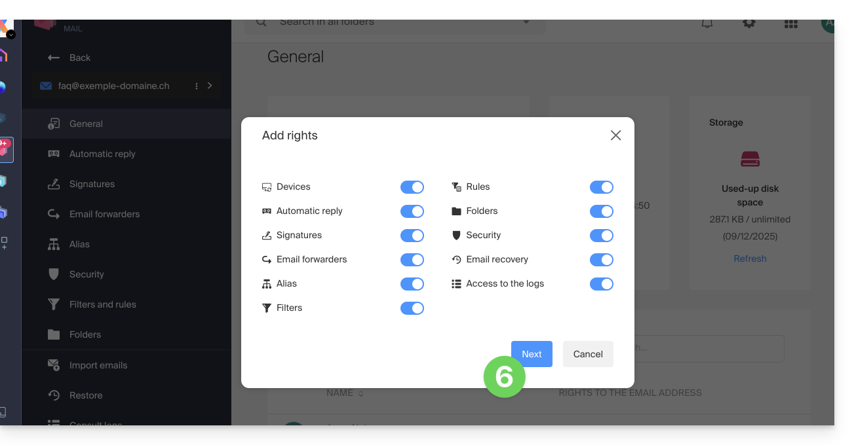Viewport: 854px width, 445px height.
Task: Click the Refresh storage link
Action: [750, 258]
